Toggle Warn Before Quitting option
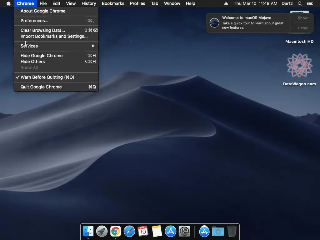 click(x=56, y=77)
